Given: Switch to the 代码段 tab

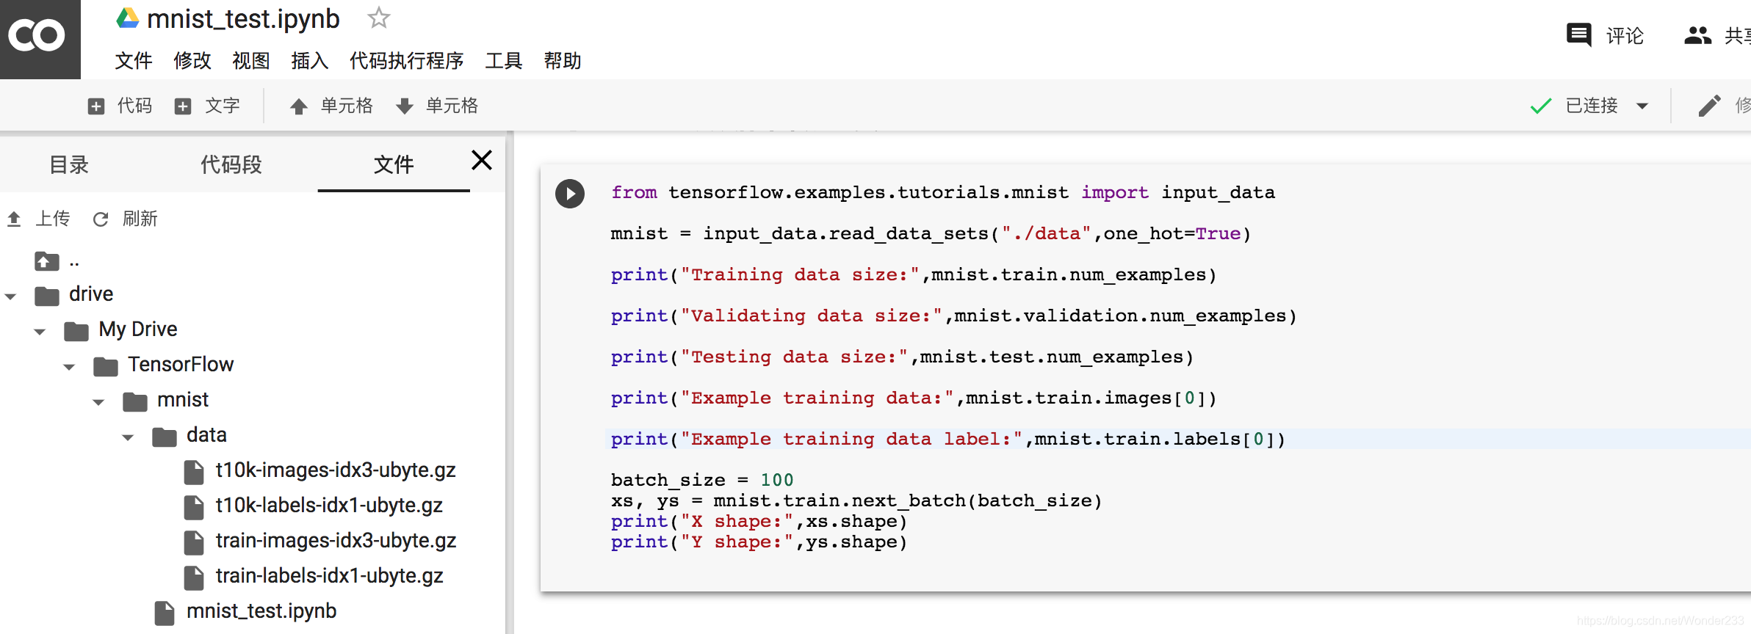Looking at the screenshot, I should tap(231, 164).
